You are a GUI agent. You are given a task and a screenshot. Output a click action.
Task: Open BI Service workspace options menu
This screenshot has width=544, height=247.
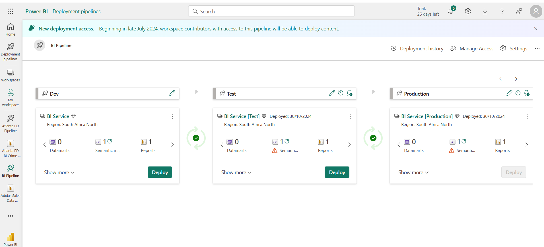[173, 117]
